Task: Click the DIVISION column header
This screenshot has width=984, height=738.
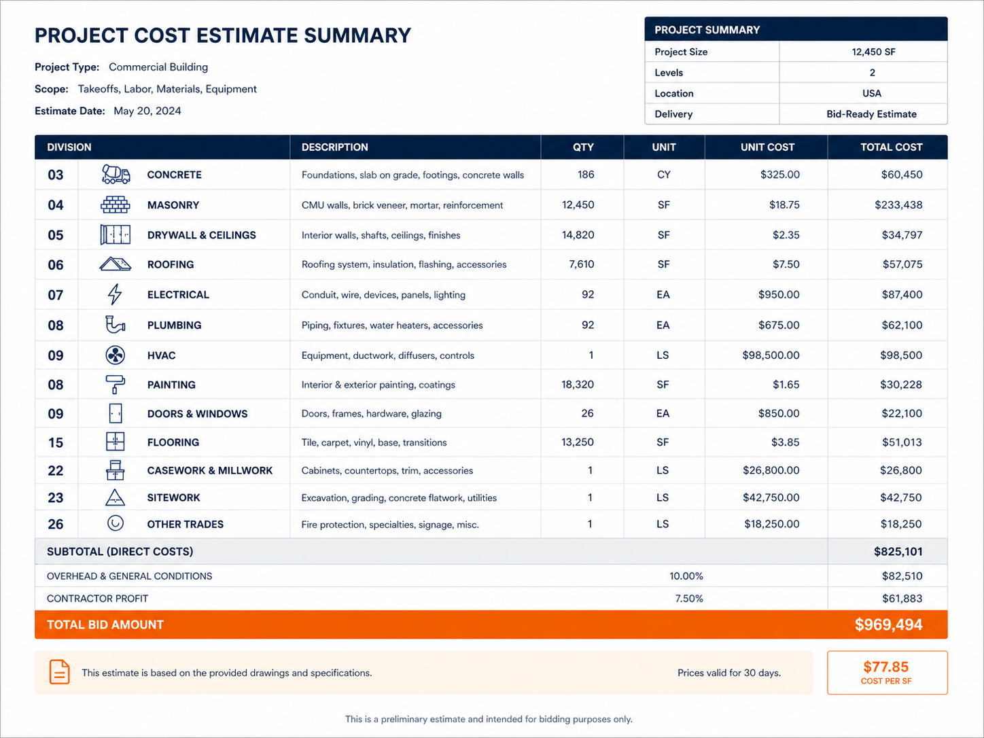Action: (x=69, y=147)
